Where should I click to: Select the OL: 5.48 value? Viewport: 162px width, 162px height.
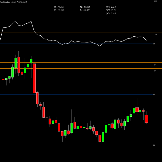(111, 14)
